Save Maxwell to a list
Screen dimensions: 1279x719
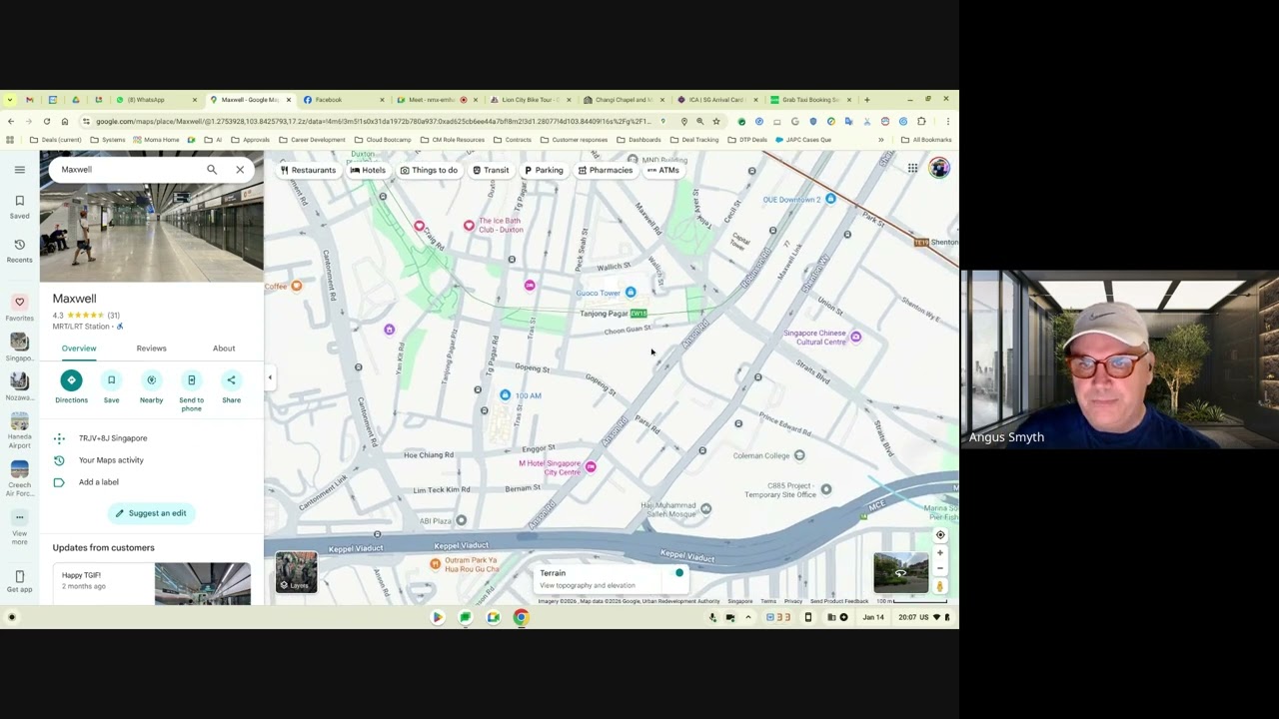111,386
